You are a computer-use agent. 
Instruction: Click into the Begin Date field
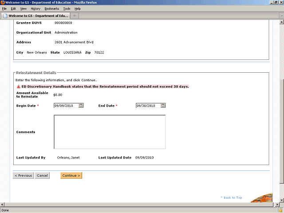(66, 106)
